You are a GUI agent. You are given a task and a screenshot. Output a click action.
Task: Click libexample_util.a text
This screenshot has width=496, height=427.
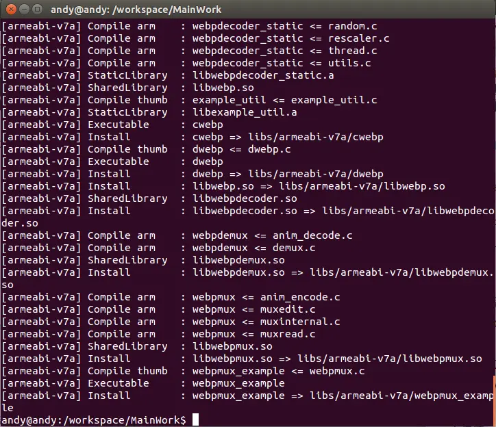coord(245,112)
